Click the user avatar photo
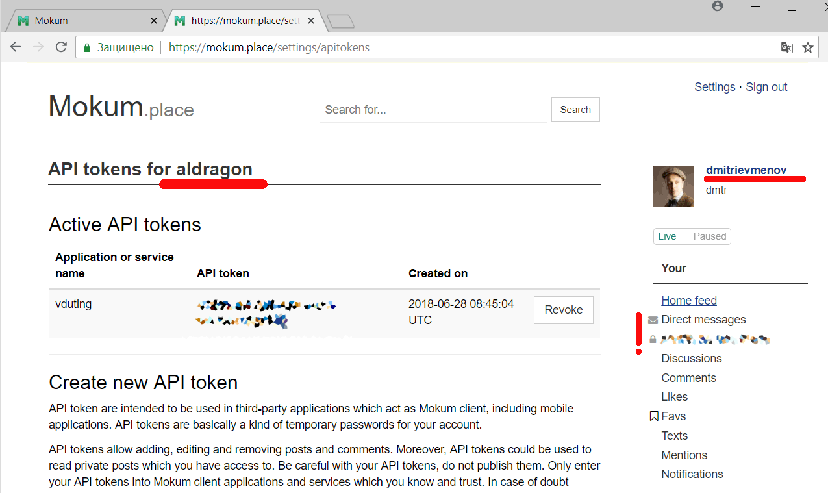Image resolution: width=828 pixels, height=493 pixels. pyautogui.click(x=673, y=186)
